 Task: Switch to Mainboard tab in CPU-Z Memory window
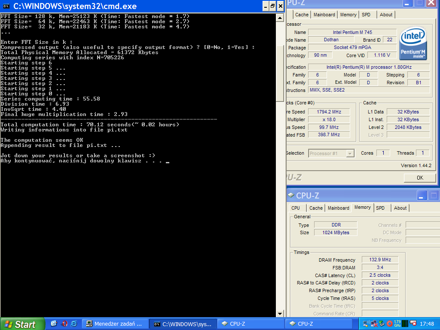[x=339, y=208]
